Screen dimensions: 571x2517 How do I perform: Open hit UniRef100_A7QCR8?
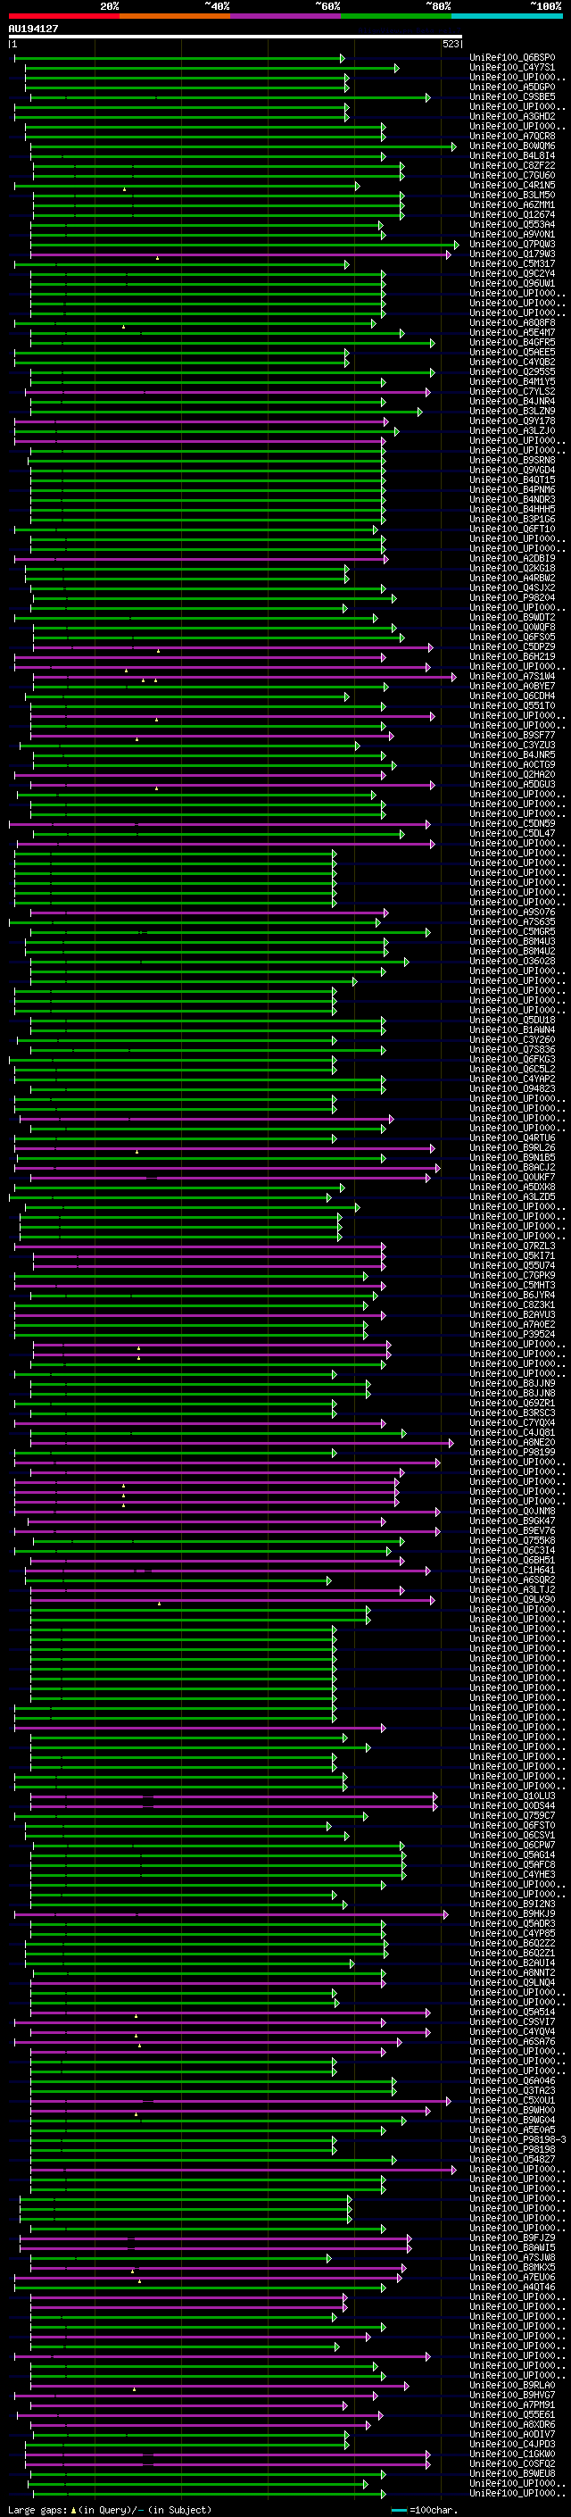tap(512, 136)
